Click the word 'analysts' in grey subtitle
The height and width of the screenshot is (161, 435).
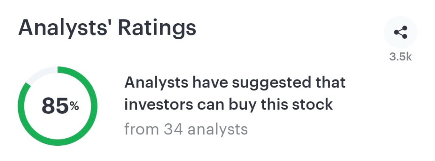point(217,129)
